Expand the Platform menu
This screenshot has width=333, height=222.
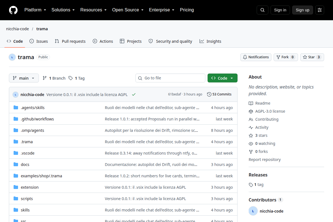[35, 10]
